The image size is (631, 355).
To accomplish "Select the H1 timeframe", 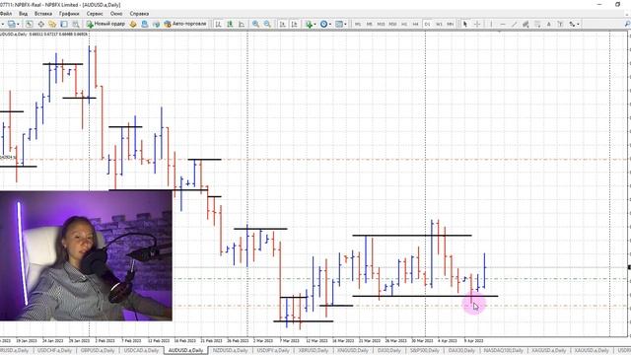I will coord(404,24).
